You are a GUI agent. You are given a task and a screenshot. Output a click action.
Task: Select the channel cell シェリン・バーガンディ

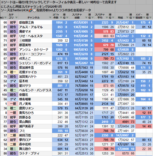click(35, 63)
